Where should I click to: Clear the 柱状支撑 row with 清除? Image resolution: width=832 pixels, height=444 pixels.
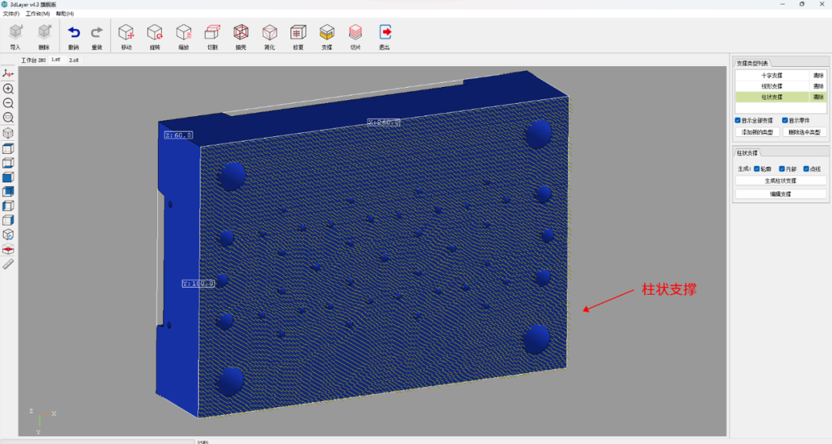(818, 97)
